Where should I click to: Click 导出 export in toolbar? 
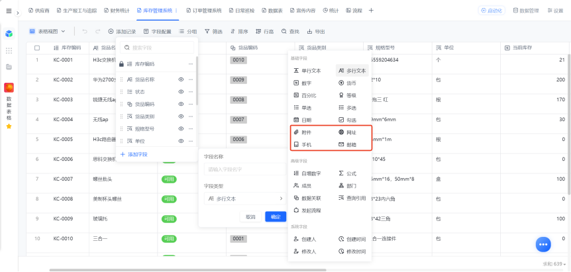click(x=316, y=32)
